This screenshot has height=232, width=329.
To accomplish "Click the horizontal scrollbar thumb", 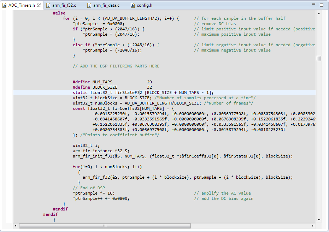I will [x=105, y=226].
